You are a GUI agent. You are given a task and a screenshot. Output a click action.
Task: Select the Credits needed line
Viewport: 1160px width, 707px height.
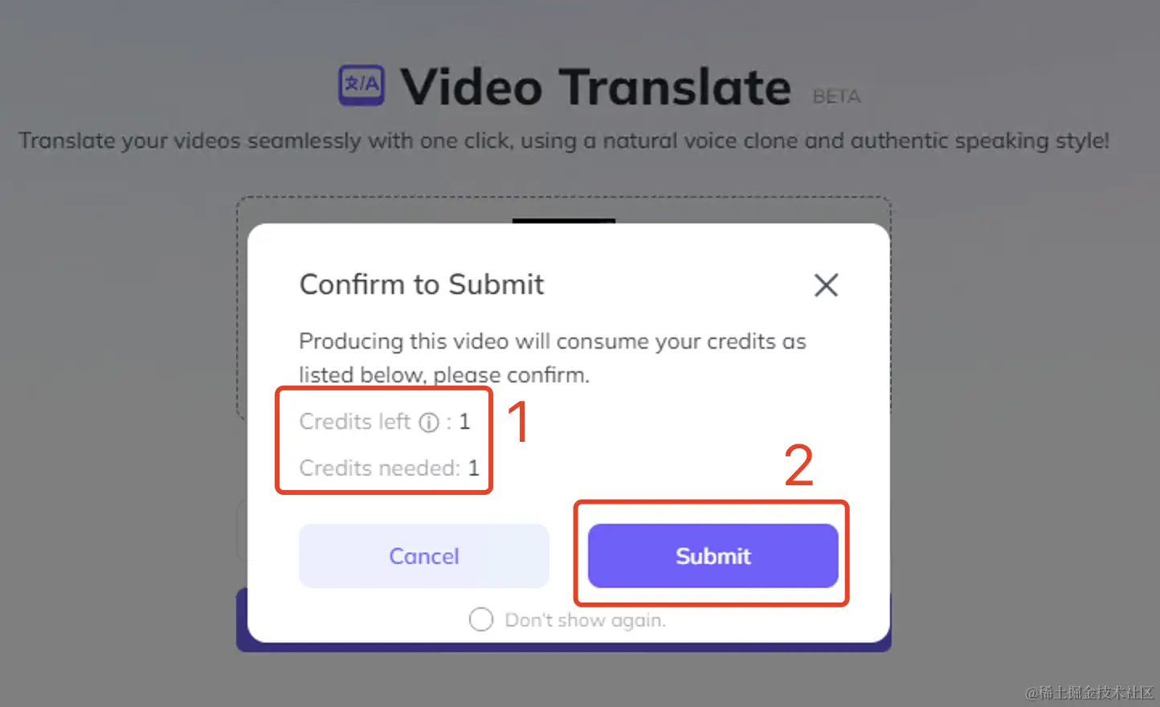pos(389,468)
